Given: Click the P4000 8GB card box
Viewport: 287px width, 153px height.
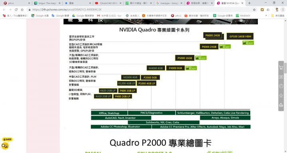Looking at the screenshot, I should (x=175, y=68).
